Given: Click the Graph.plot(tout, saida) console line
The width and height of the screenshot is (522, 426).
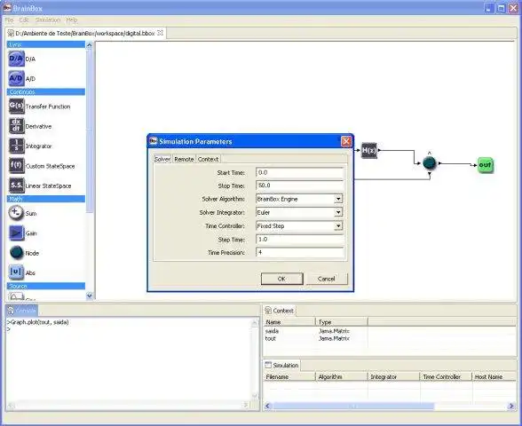Looking at the screenshot, I should (38, 322).
